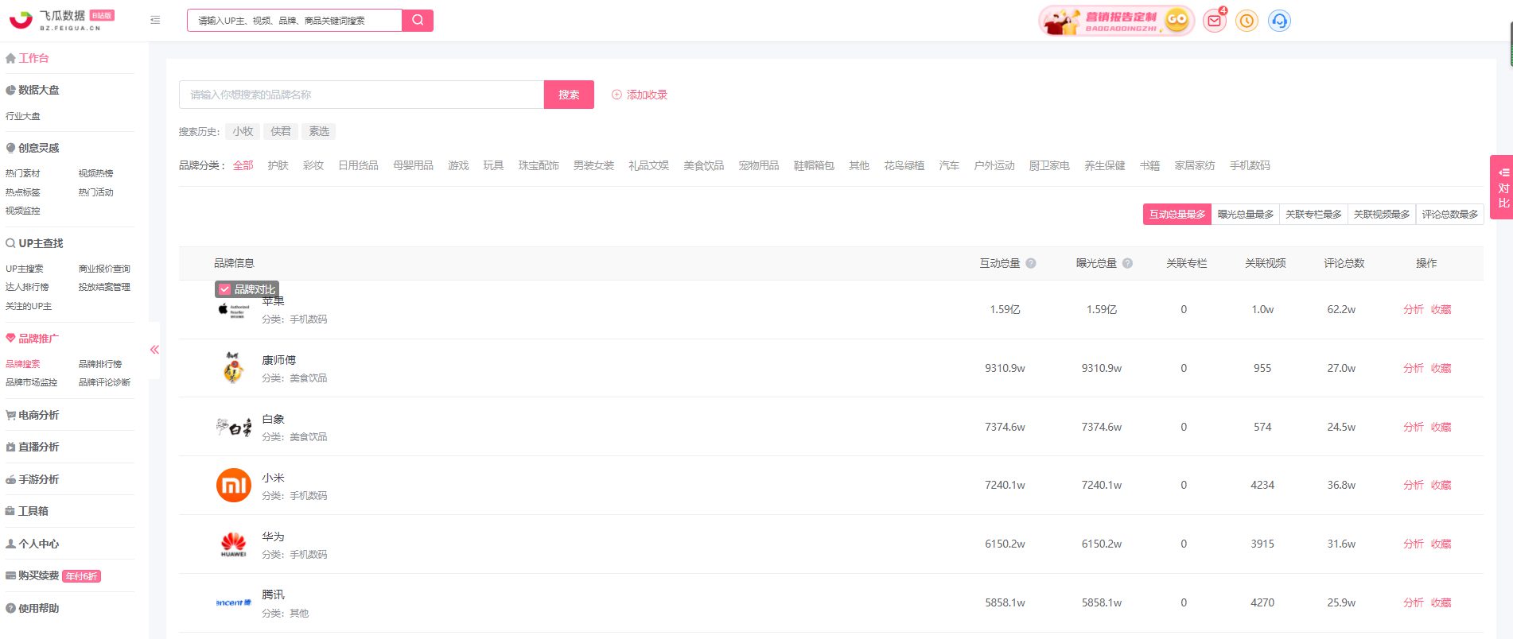Screen dimensions: 1513x639
Task: Collapse the left sidebar with double chevron
Action: coord(154,350)
